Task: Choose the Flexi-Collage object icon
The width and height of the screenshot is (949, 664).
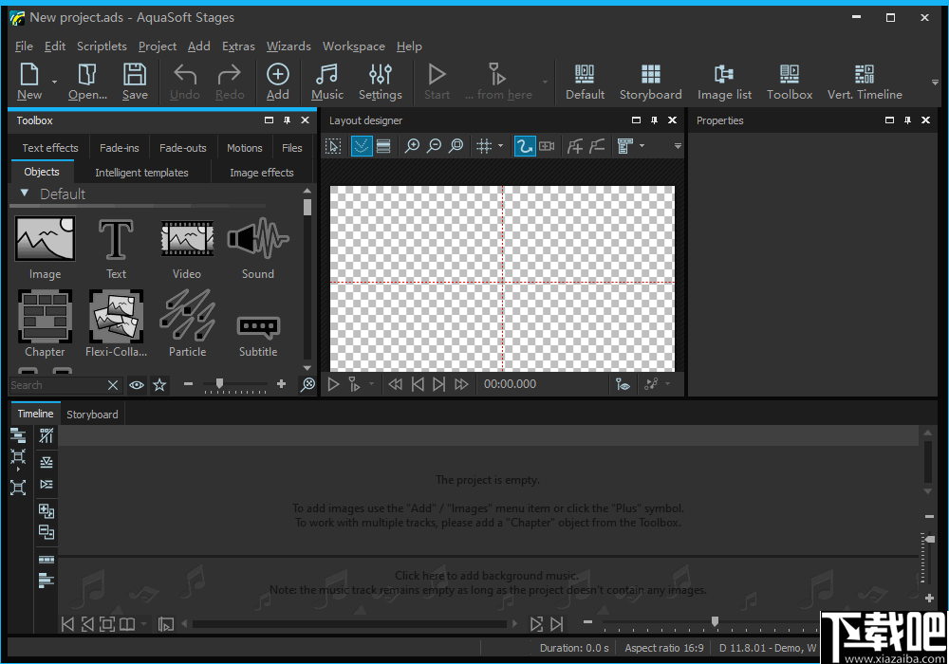Action: 116,316
